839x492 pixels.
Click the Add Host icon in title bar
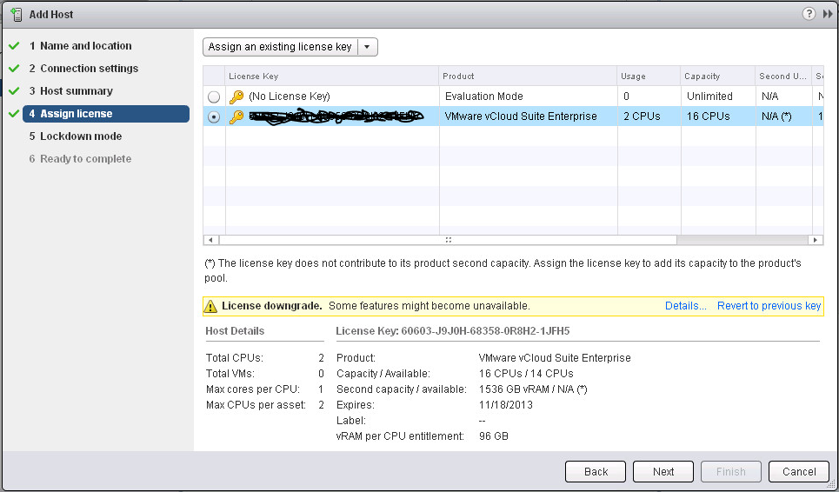16,15
